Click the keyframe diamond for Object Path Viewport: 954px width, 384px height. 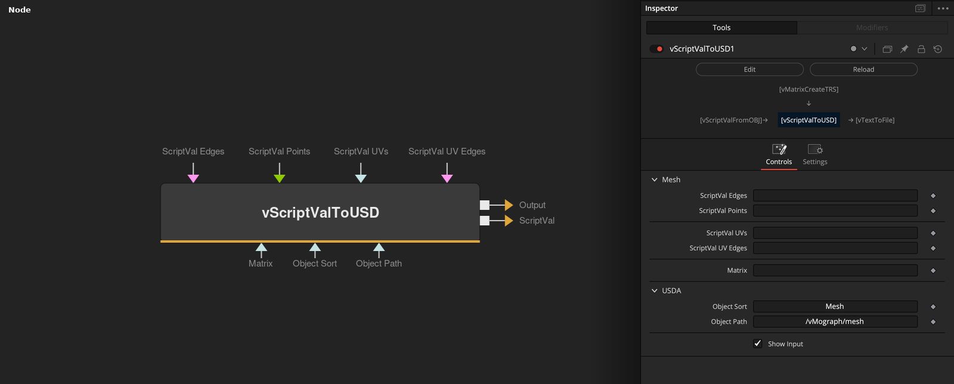click(x=933, y=322)
